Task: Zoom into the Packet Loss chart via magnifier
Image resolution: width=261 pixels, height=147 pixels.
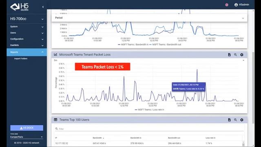Action: (235, 55)
